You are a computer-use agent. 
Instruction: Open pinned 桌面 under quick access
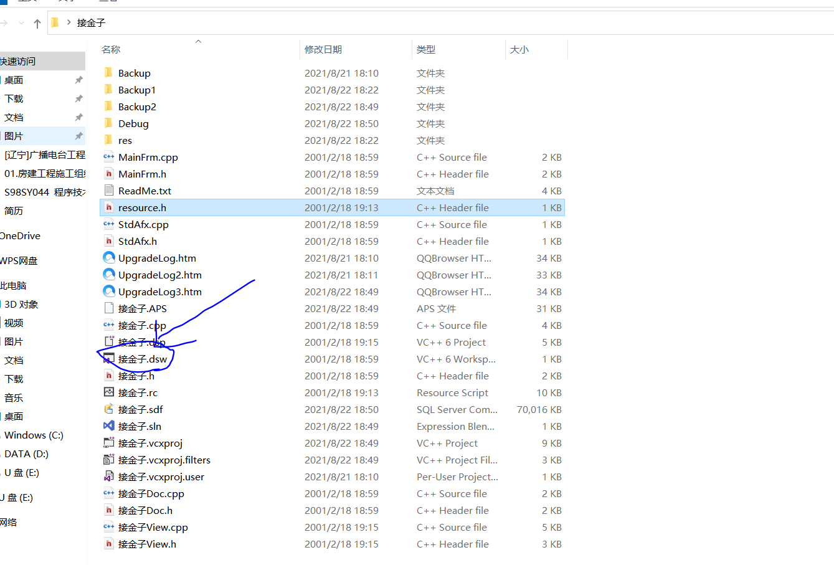14,80
